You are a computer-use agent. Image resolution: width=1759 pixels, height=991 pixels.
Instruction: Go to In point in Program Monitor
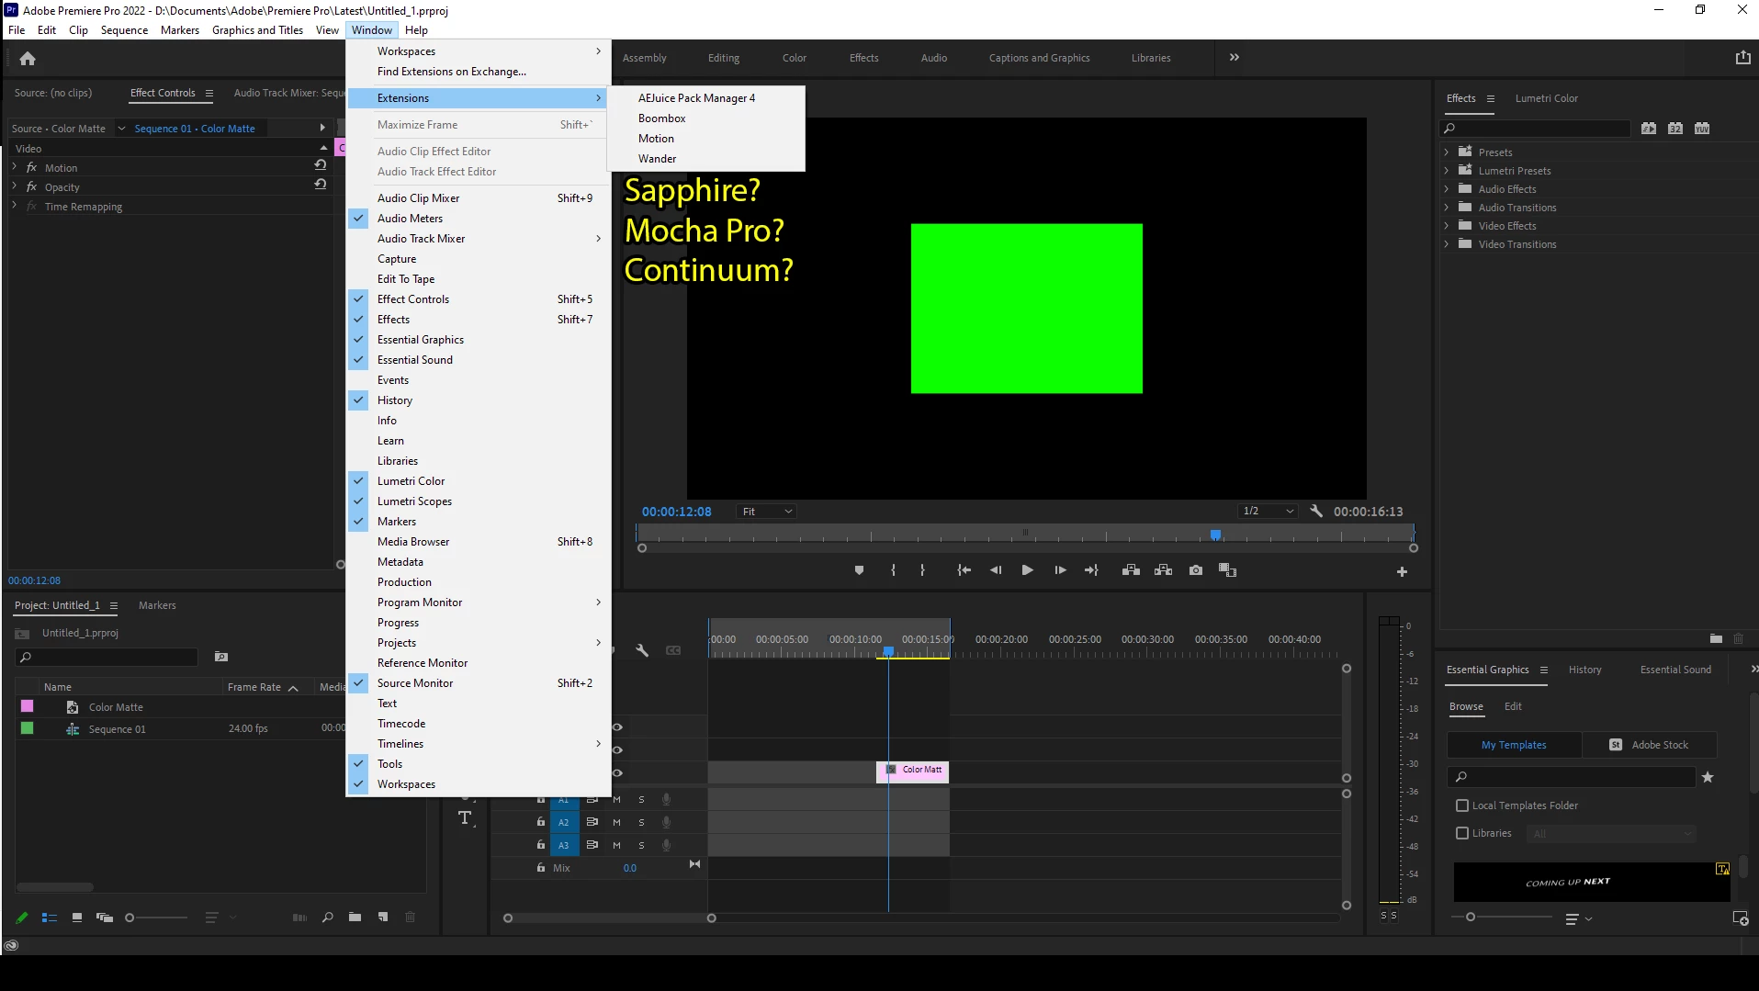pyautogui.click(x=964, y=570)
